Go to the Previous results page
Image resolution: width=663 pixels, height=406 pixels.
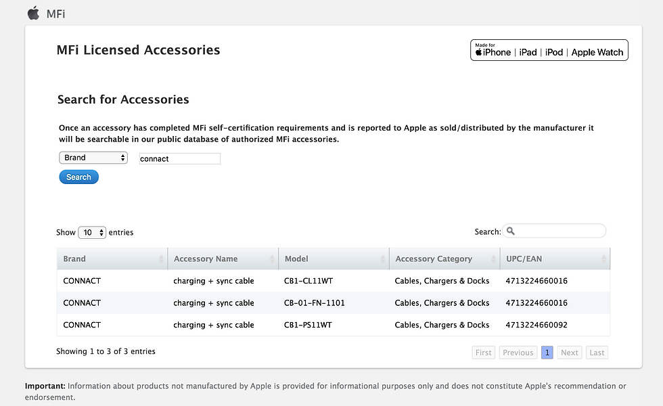[x=518, y=353]
